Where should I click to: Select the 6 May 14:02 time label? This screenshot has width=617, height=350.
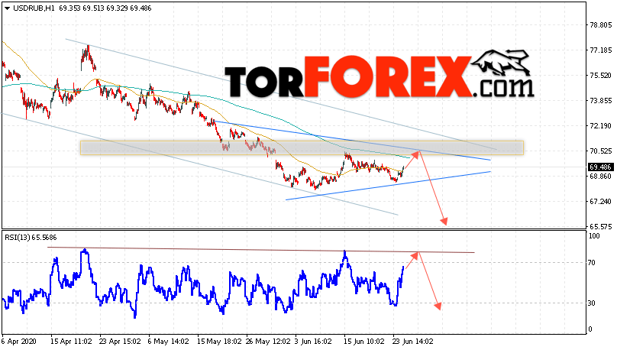click(169, 342)
